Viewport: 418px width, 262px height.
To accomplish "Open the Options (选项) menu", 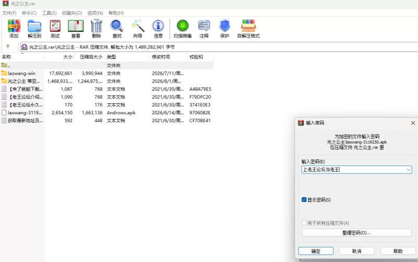I will (95, 13).
